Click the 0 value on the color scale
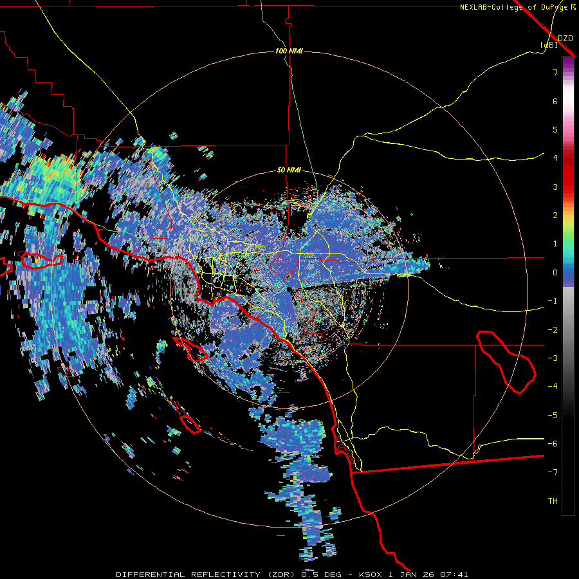579x579 pixels. (x=555, y=273)
